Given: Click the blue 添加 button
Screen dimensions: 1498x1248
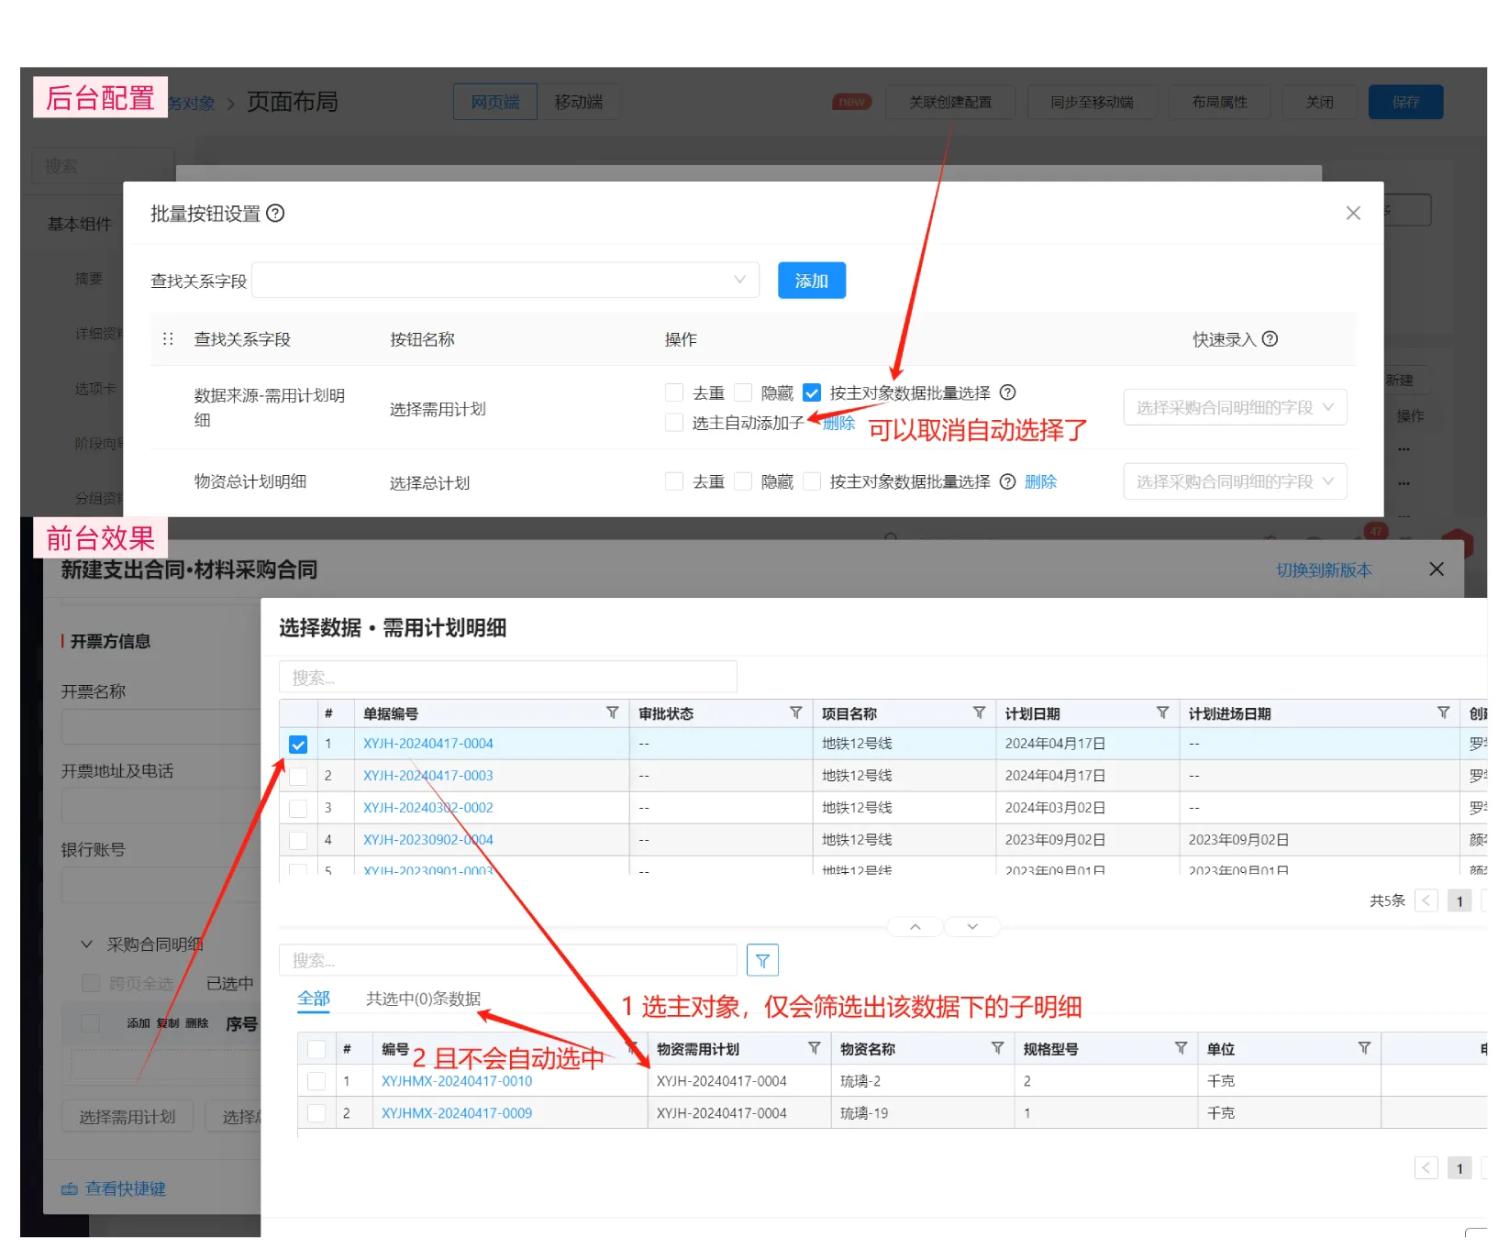Looking at the screenshot, I should [x=811, y=281].
